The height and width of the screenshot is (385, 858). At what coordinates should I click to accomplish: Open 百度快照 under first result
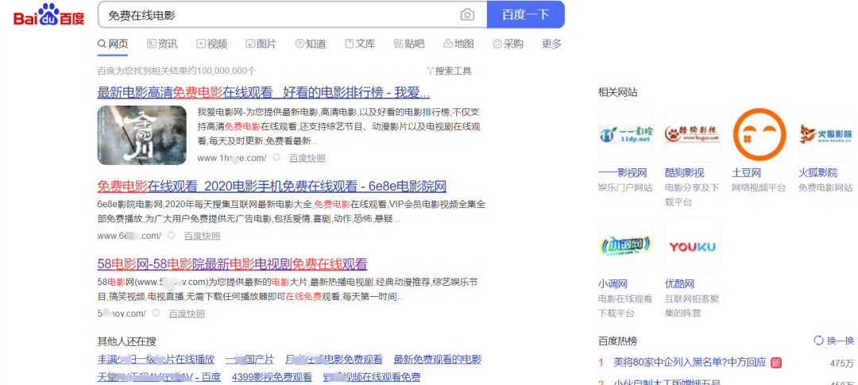pyautogui.click(x=307, y=158)
